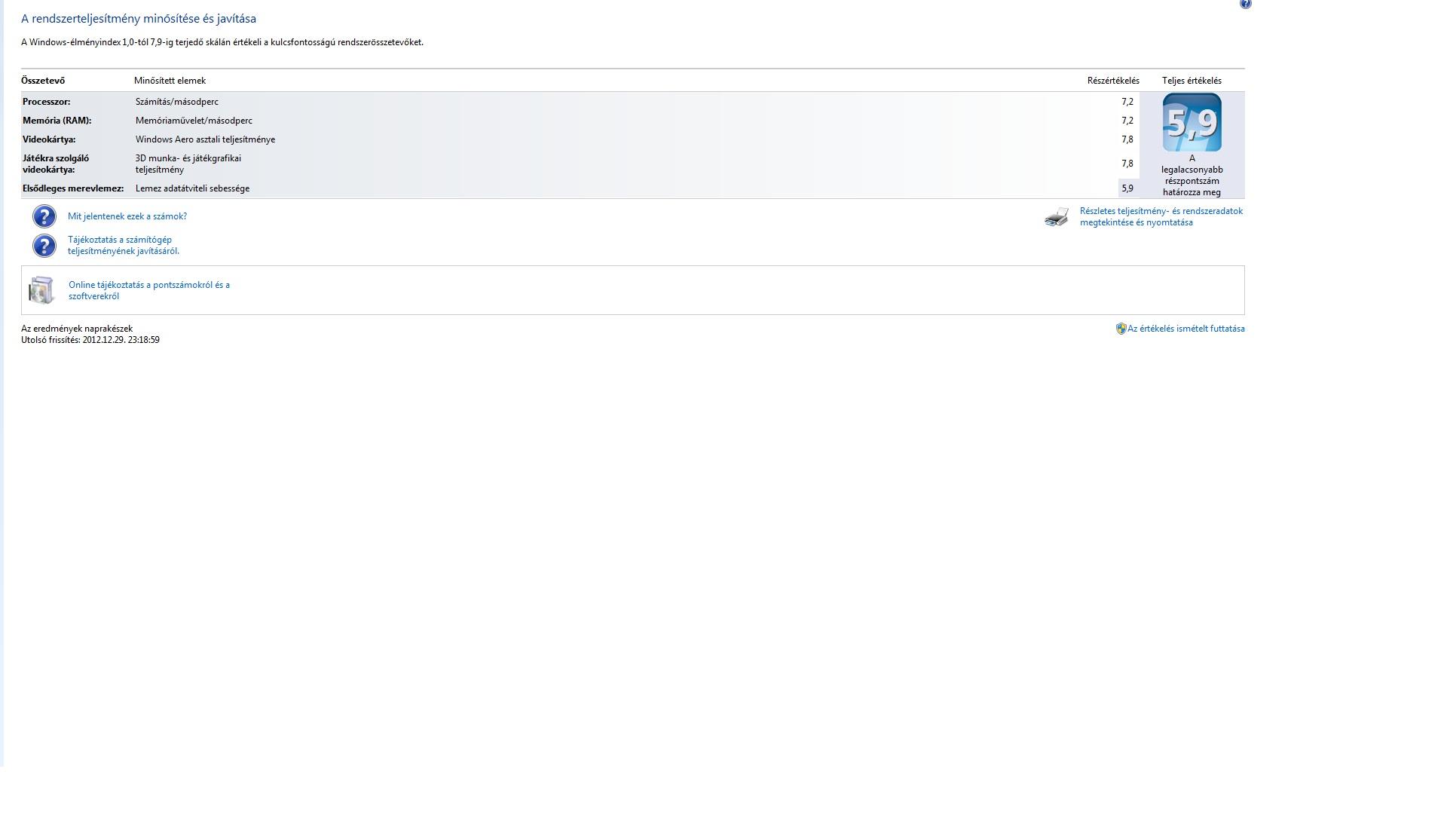Viewport: 1447px width, 814px height.
Task: Select the 'Elsődleges merevlemez' row
Action: click(x=72, y=188)
